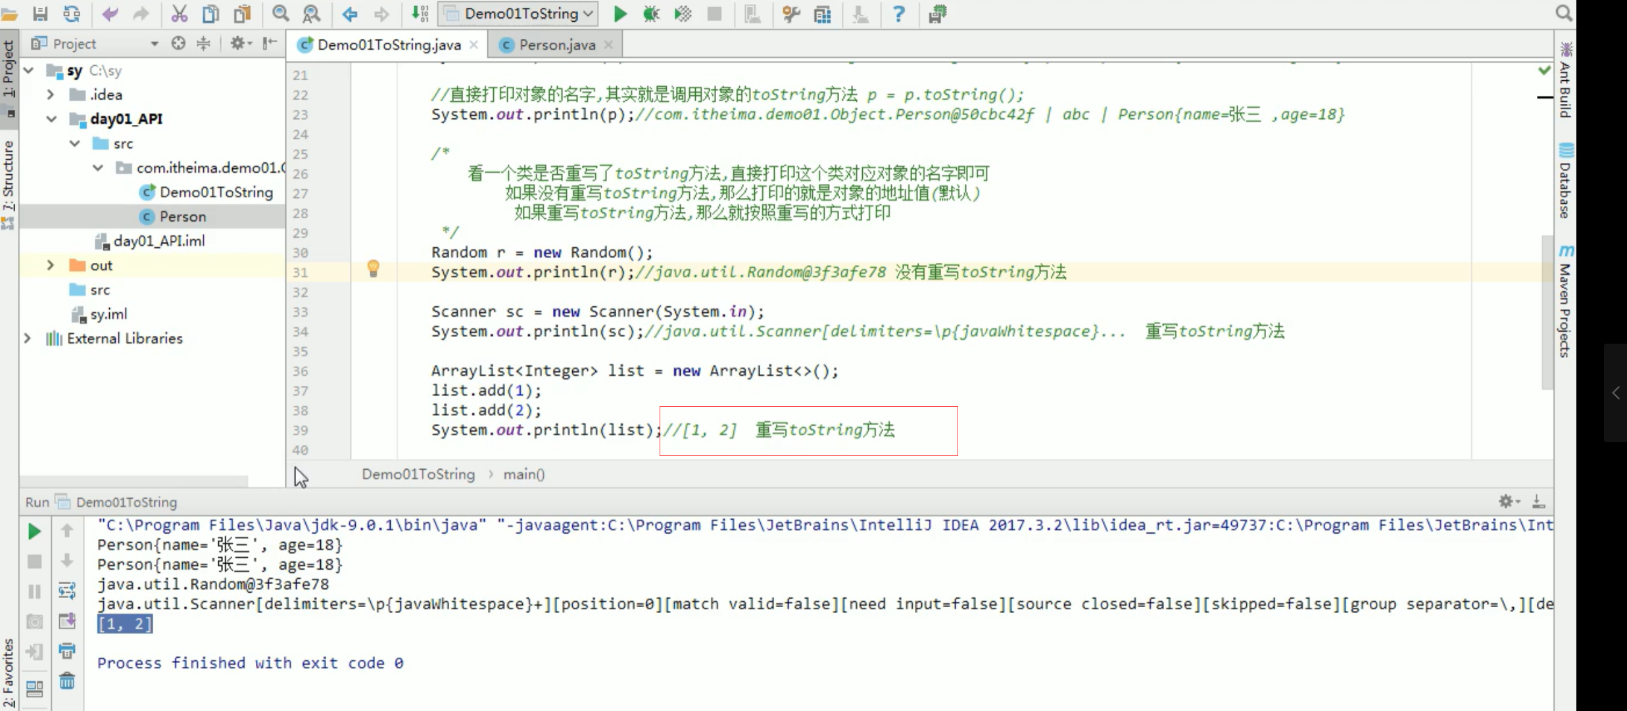
Task: Click the Save All floppy disk icon
Action: point(40,14)
